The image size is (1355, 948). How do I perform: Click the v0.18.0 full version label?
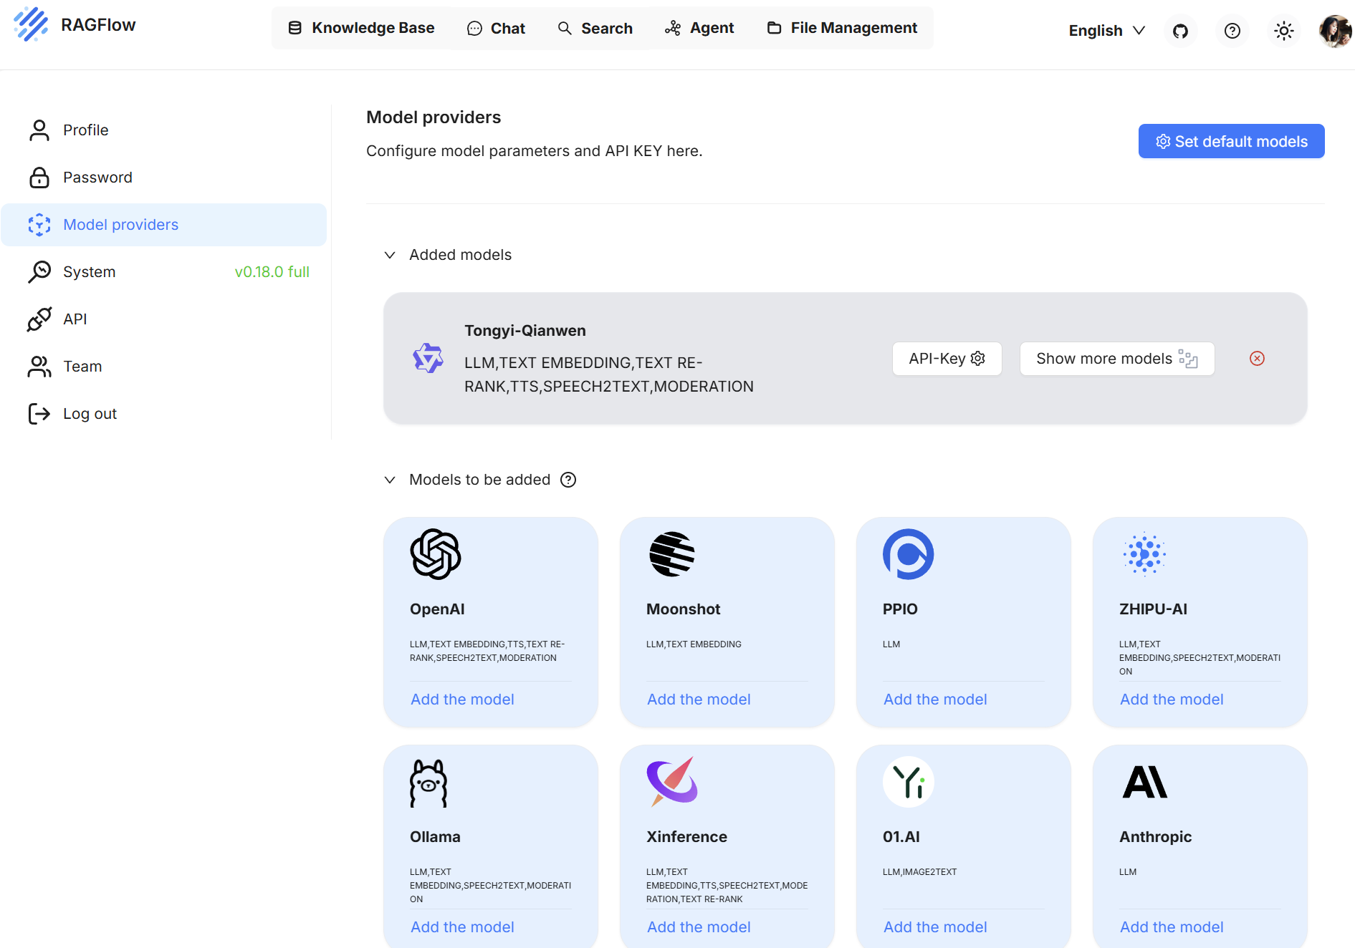click(272, 272)
